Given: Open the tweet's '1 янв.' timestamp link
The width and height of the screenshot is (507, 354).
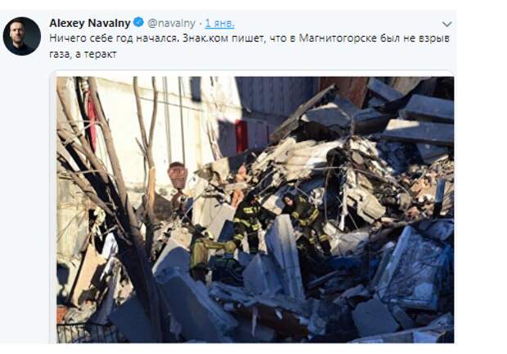Looking at the screenshot, I should [x=220, y=23].
